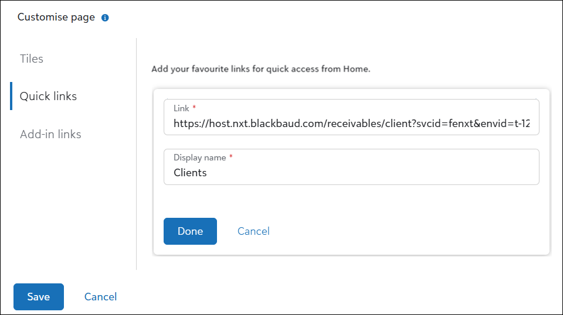Switch to the Add-in links tab

[50, 134]
